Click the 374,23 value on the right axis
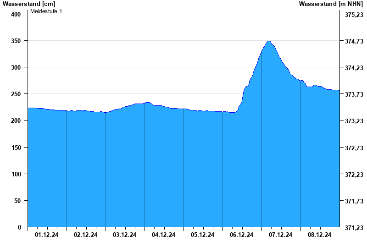 pyautogui.click(x=354, y=68)
